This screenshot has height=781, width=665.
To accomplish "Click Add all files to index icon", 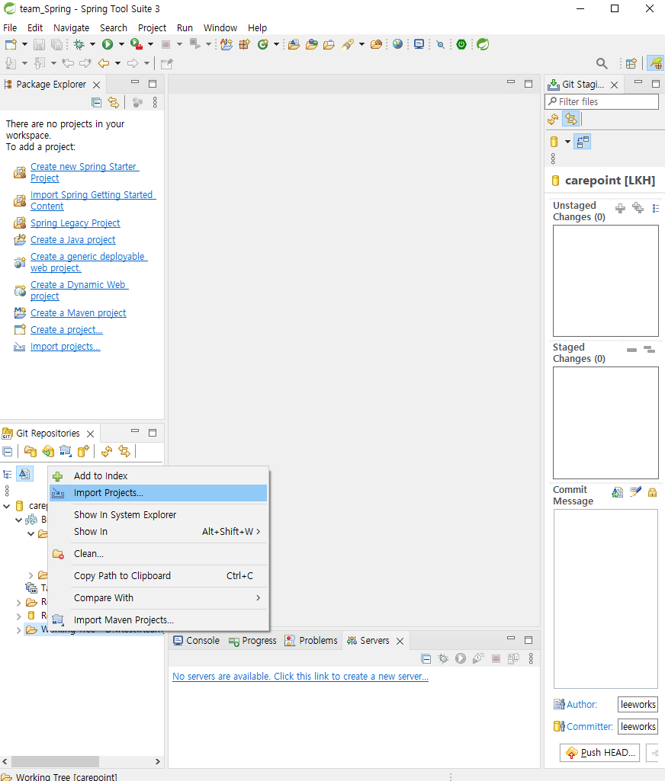I will 638,208.
